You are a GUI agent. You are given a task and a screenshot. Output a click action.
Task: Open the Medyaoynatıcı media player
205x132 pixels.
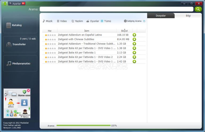tap(20, 63)
